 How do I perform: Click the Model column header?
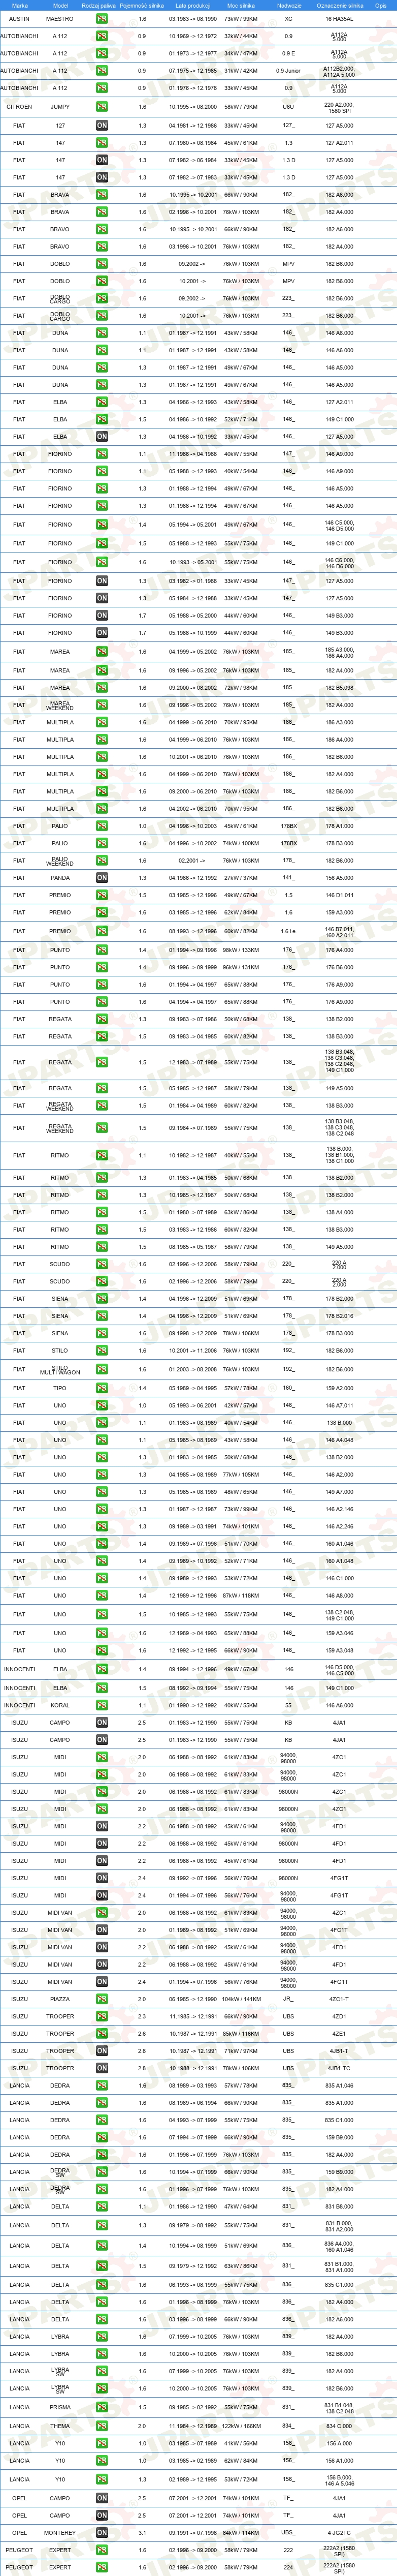[x=60, y=5]
